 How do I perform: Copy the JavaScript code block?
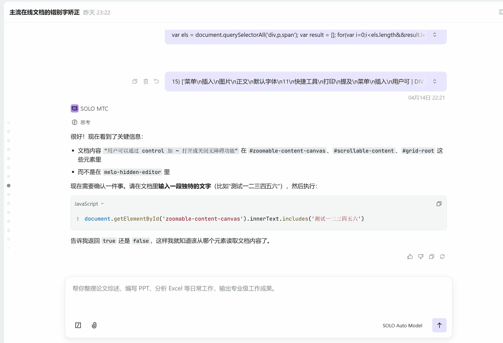point(439,204)
